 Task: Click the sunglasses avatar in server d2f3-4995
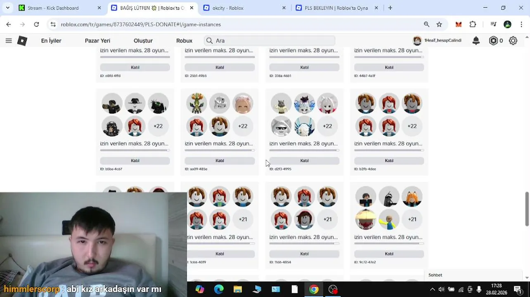click(281, 126)
